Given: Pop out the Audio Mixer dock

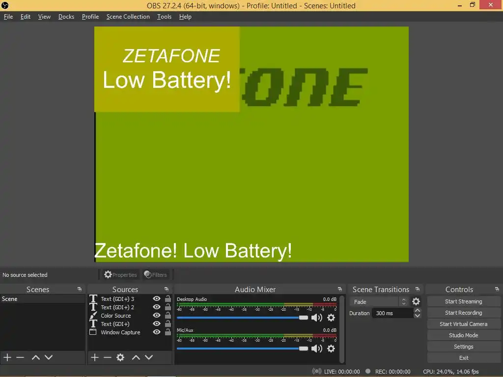Looking at the screenshot, I should 340,289.
